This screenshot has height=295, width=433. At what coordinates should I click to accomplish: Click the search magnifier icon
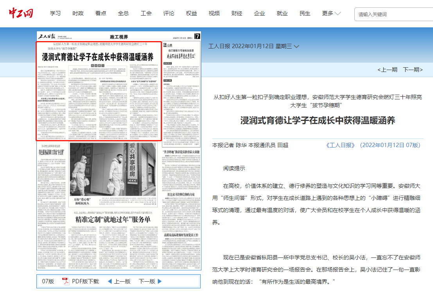[x=428, y=14]
